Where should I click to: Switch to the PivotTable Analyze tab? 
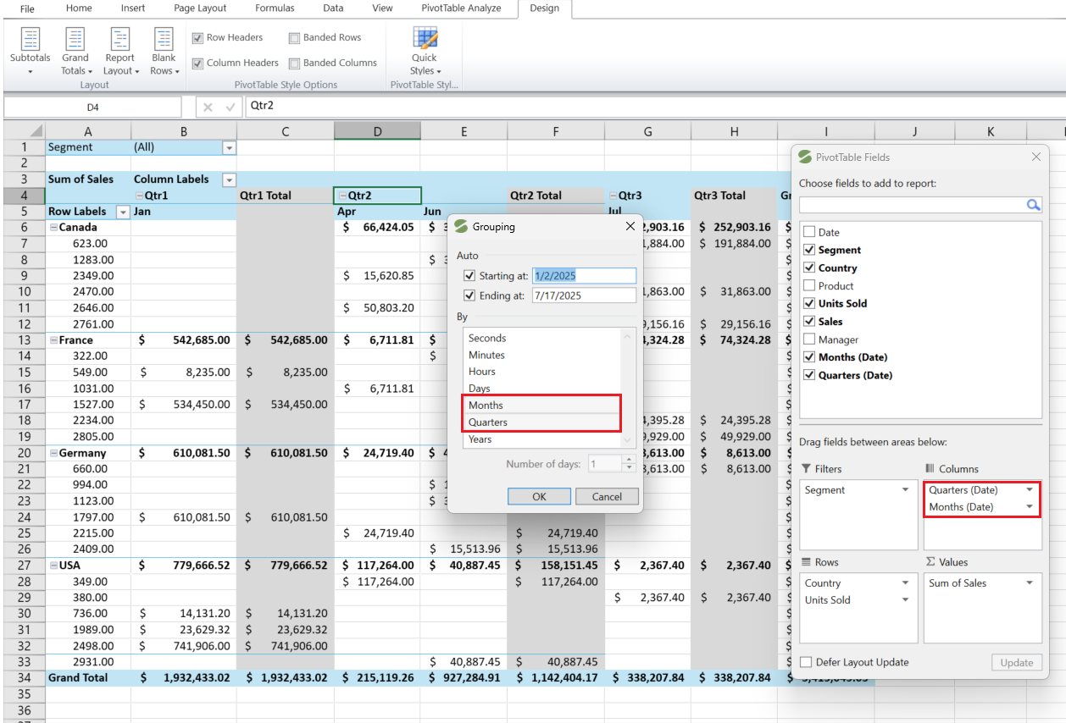tap(461, 8)
